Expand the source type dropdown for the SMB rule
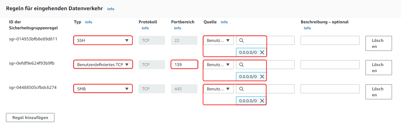This screenshot has height=128, width=401. pos(218,89)
